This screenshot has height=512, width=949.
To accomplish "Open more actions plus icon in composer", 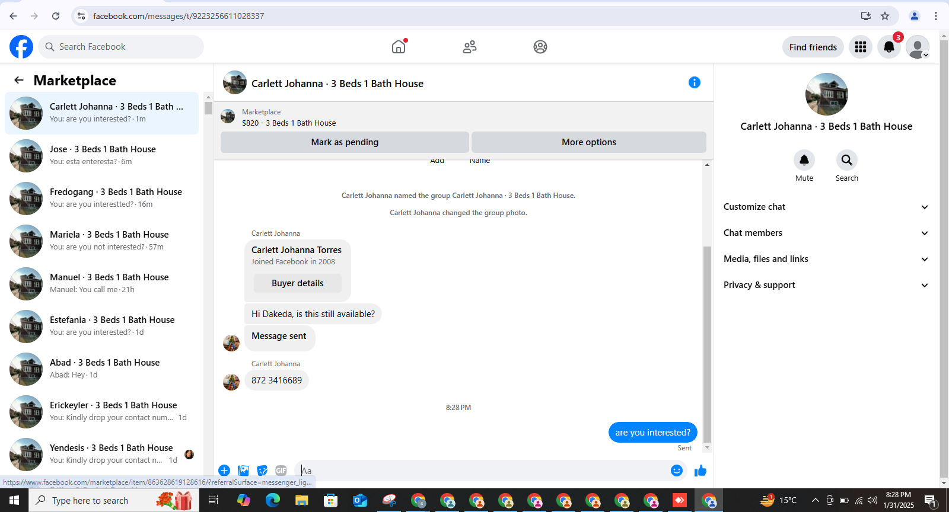I will point(224,471).
